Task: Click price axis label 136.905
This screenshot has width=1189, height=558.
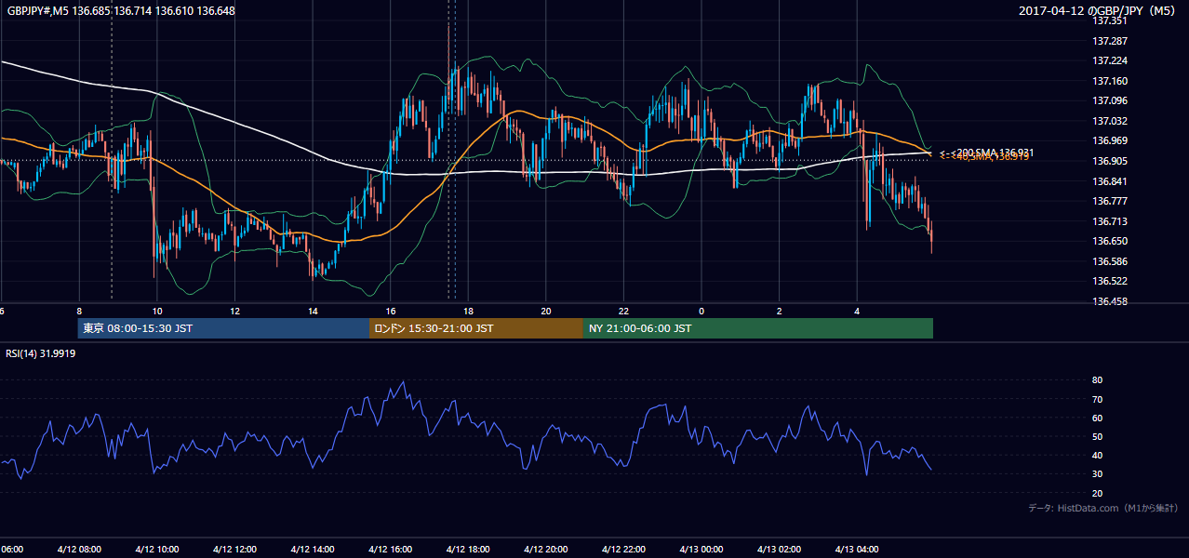Action: pyautogui.click(x=1111, y=161)
